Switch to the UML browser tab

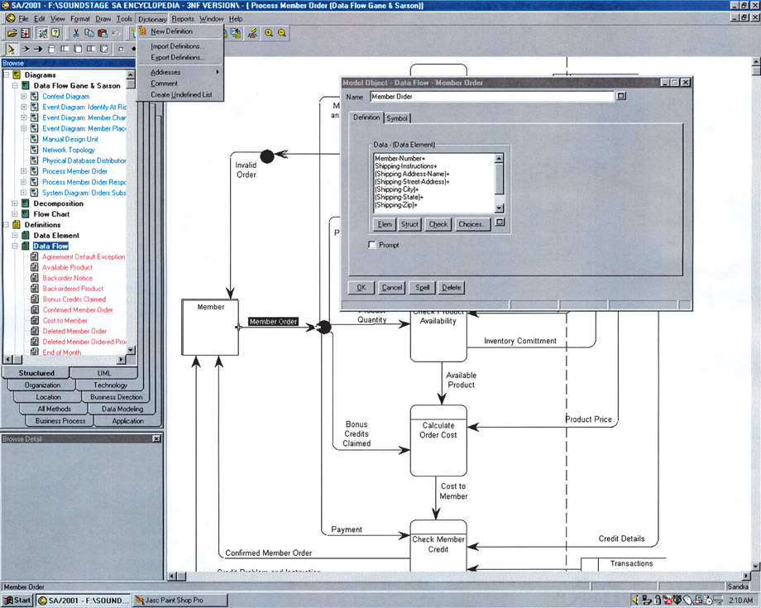pos(104,373)
